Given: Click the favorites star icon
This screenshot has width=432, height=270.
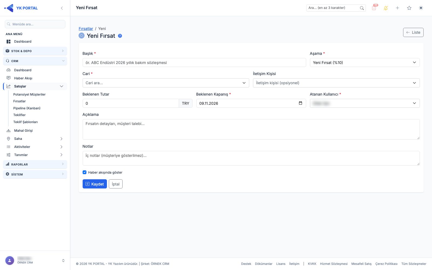Looking at the screenshot, I should [409, 8].
